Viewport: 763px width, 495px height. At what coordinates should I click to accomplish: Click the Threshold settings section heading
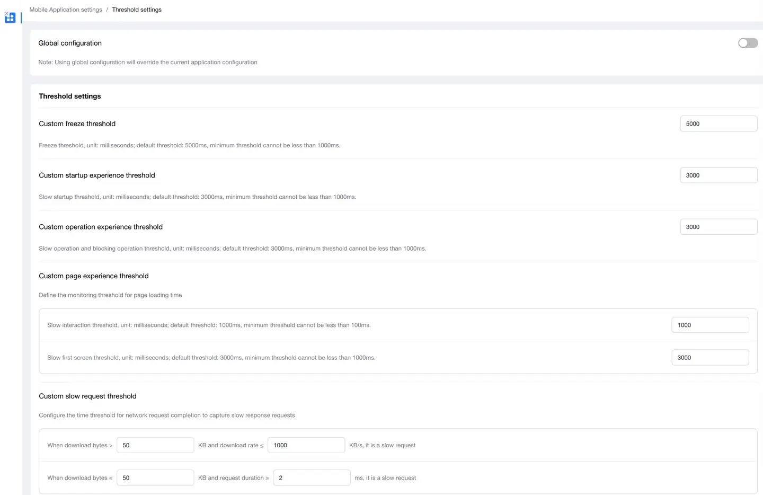70,96
